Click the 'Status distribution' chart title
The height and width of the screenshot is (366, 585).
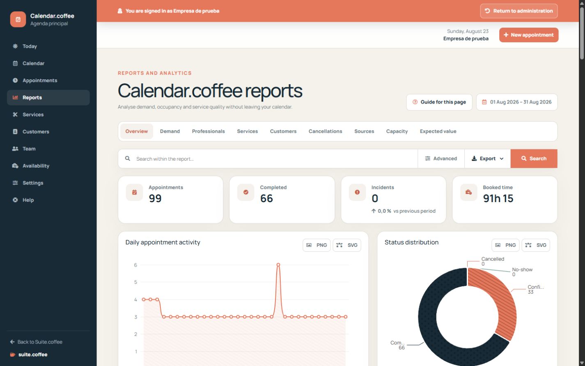pos(411,242)
